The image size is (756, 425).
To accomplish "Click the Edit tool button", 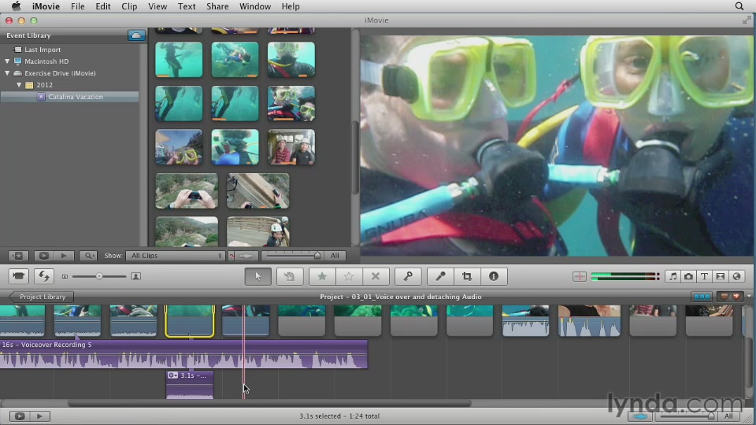I will (289, 276).
